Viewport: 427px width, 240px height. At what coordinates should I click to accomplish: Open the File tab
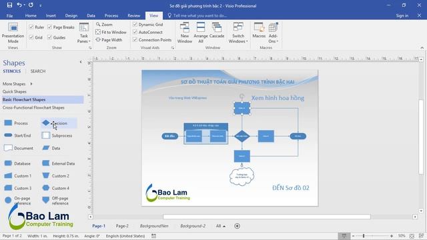pos(9,16)
